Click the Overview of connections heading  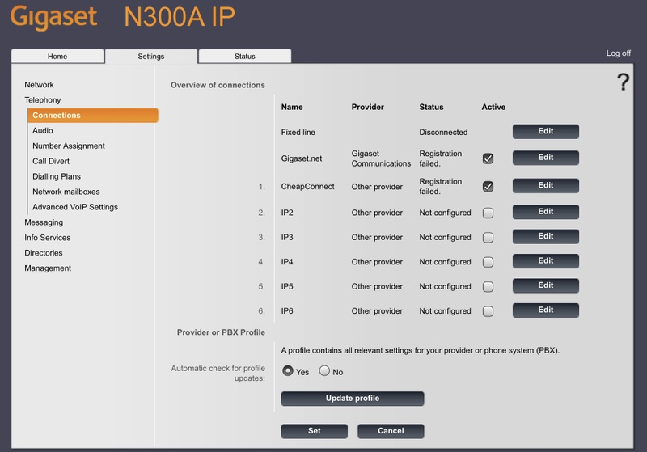pyautogui.click(x=218, y=85)
